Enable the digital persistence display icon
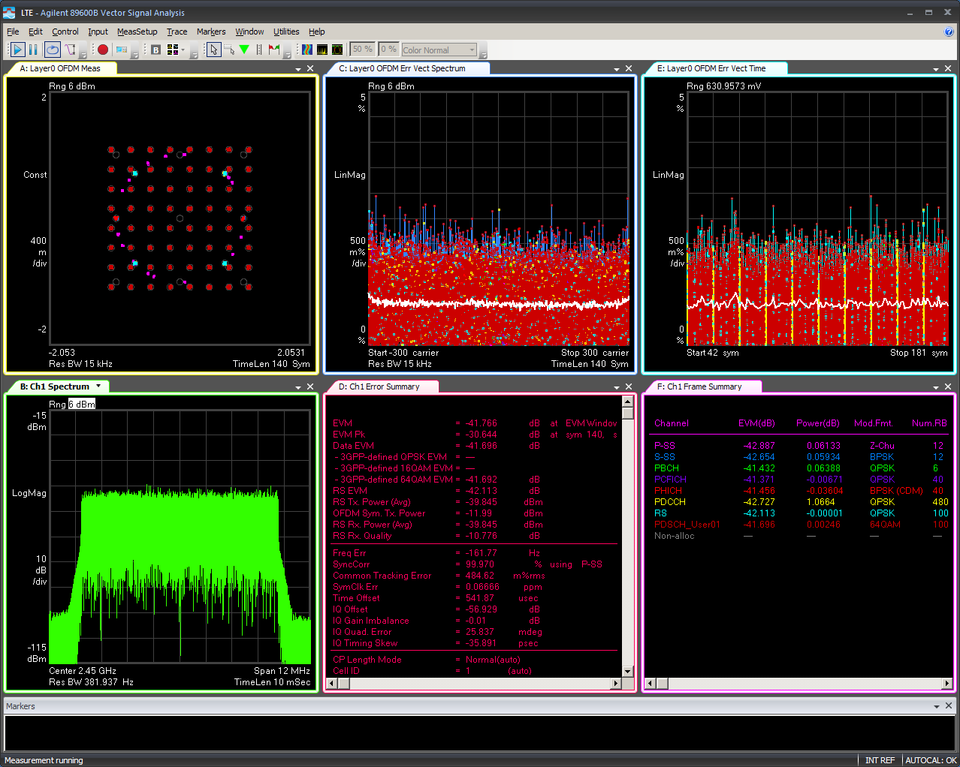 (322, 50)
